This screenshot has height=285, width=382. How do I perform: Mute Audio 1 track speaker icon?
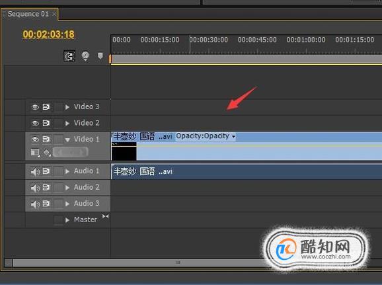coord(35,172)
